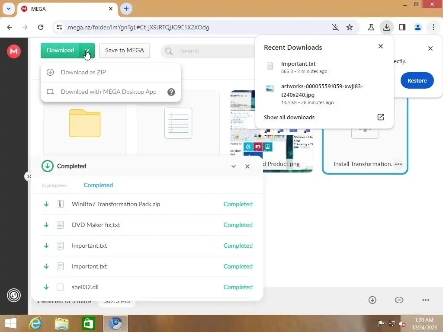The width and height of the screenshot is (443, 332).
Task: Open more options for Install Transformation file
Action: pos(398,164)
